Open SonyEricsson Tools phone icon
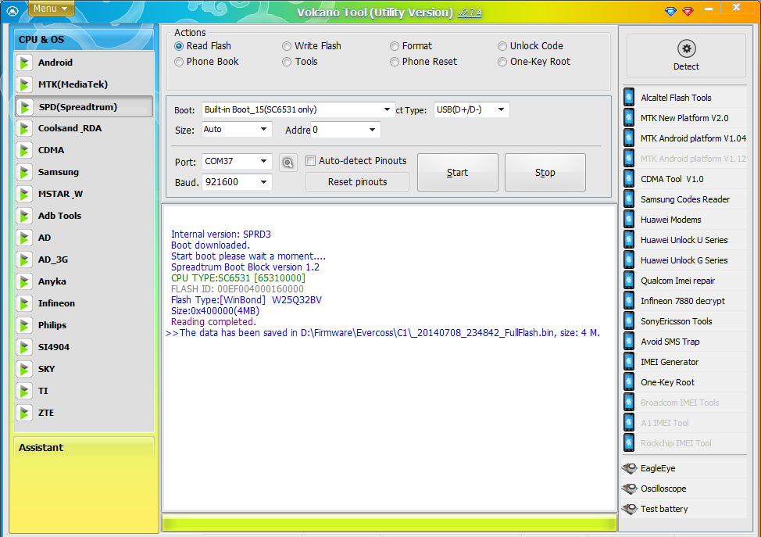The width and height of the screenshot is (761, 537). (629, 321)
